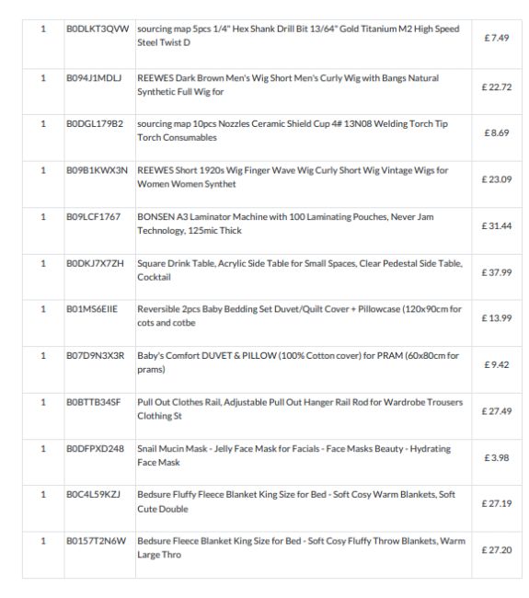Select the BONSEN A3 Laminator Machine description
The width and height of the screenshot is (529, 598).
(x=285, y=224)
